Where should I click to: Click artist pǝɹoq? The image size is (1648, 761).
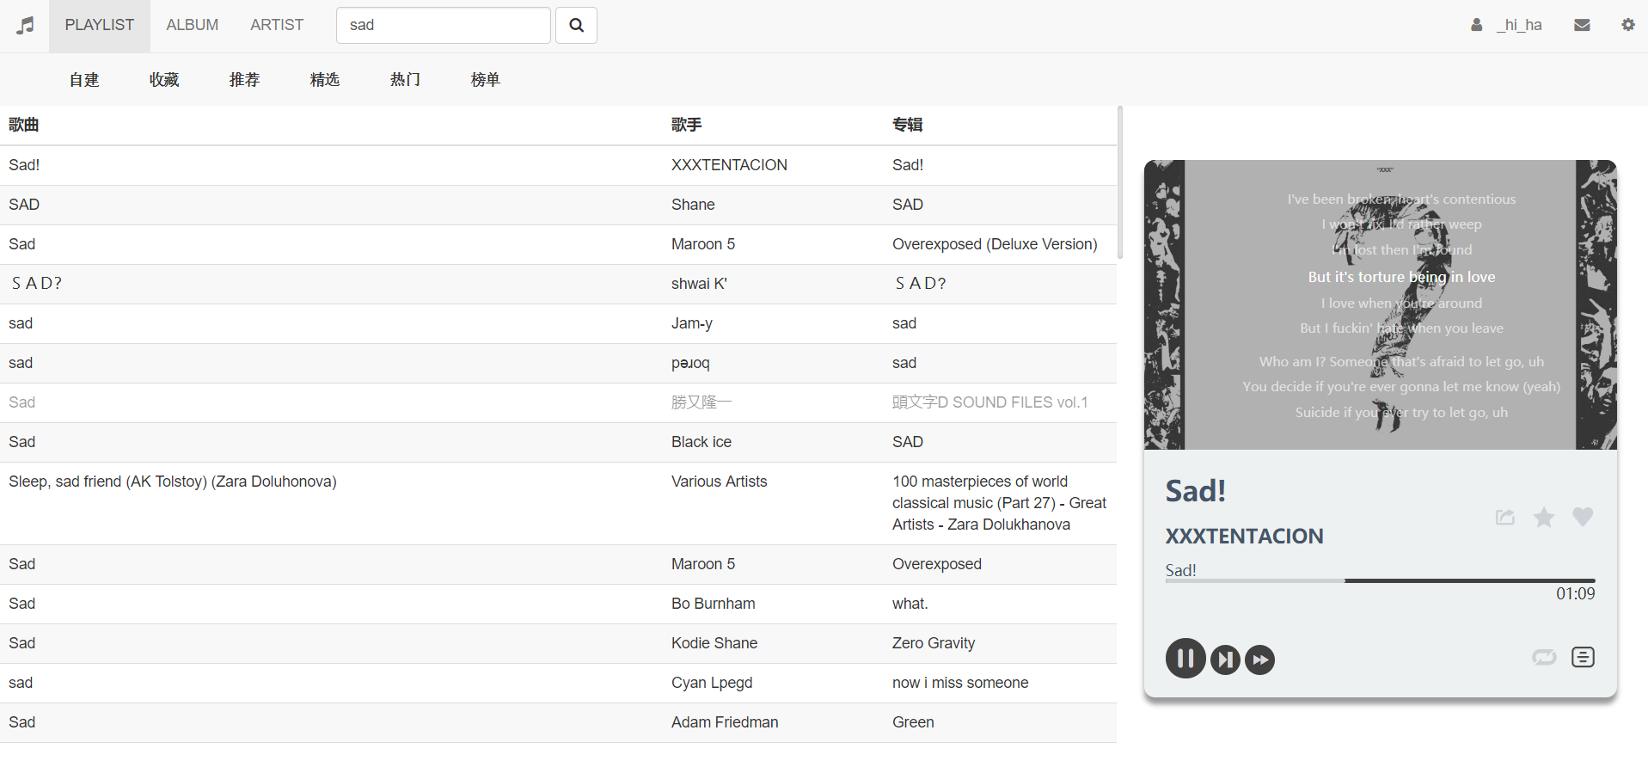pyautogui.click(x=690, y=363)
